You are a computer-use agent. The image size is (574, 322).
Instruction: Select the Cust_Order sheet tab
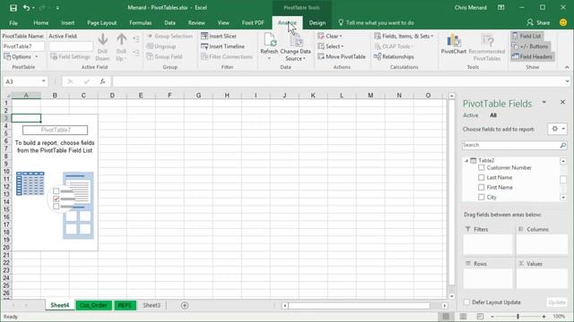pos(93,305)
